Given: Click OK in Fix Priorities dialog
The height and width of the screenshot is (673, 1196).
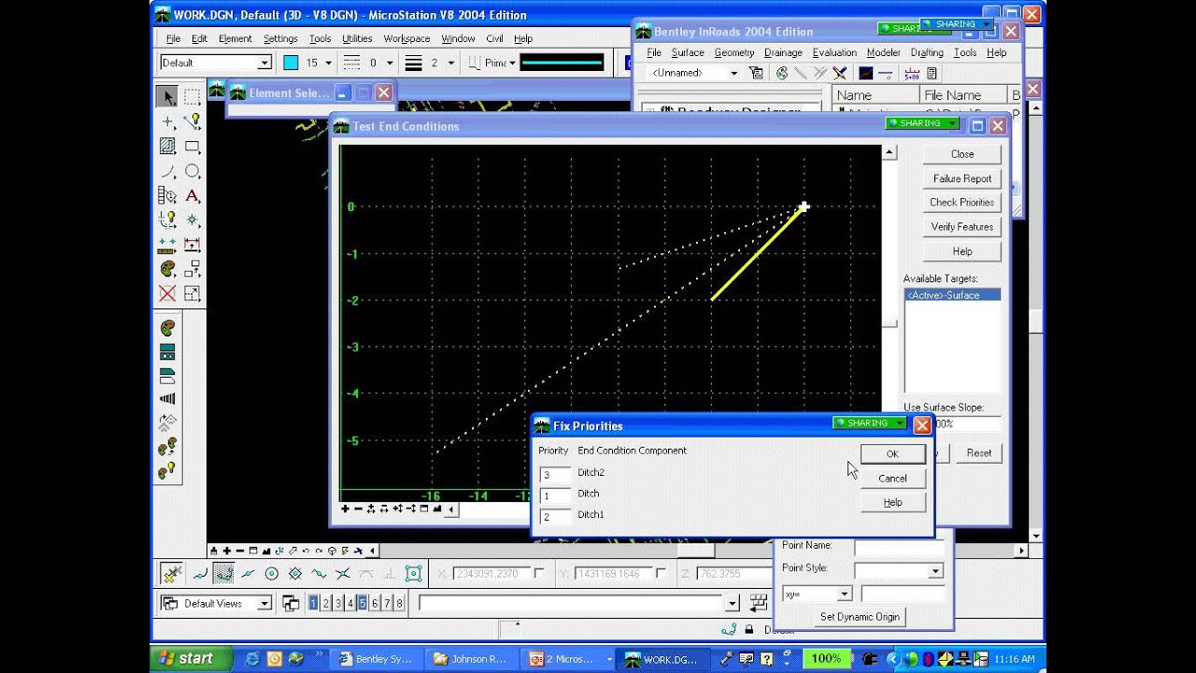Looking at the screenshot, I should click(x=892, y=453).
